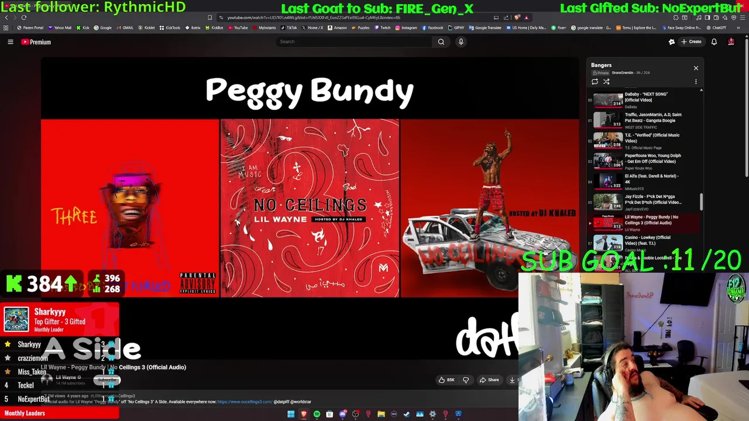This screenshot has height=421, width=749.
Task: Open the GMAIL bookmark
Action: pos(125,27)
